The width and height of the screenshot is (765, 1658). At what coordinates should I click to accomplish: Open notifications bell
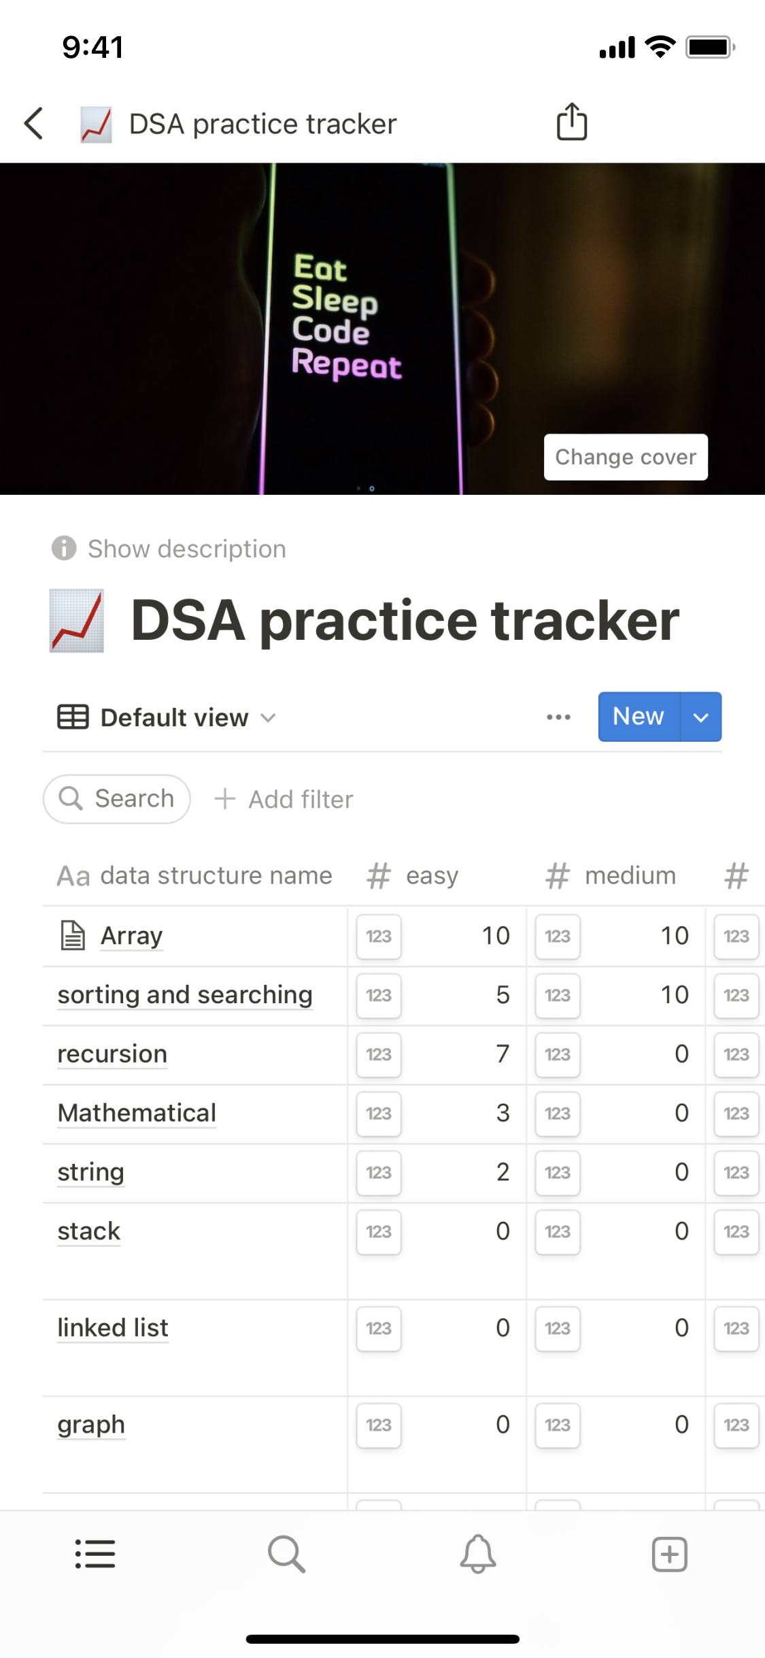[x=478, y=1554]
